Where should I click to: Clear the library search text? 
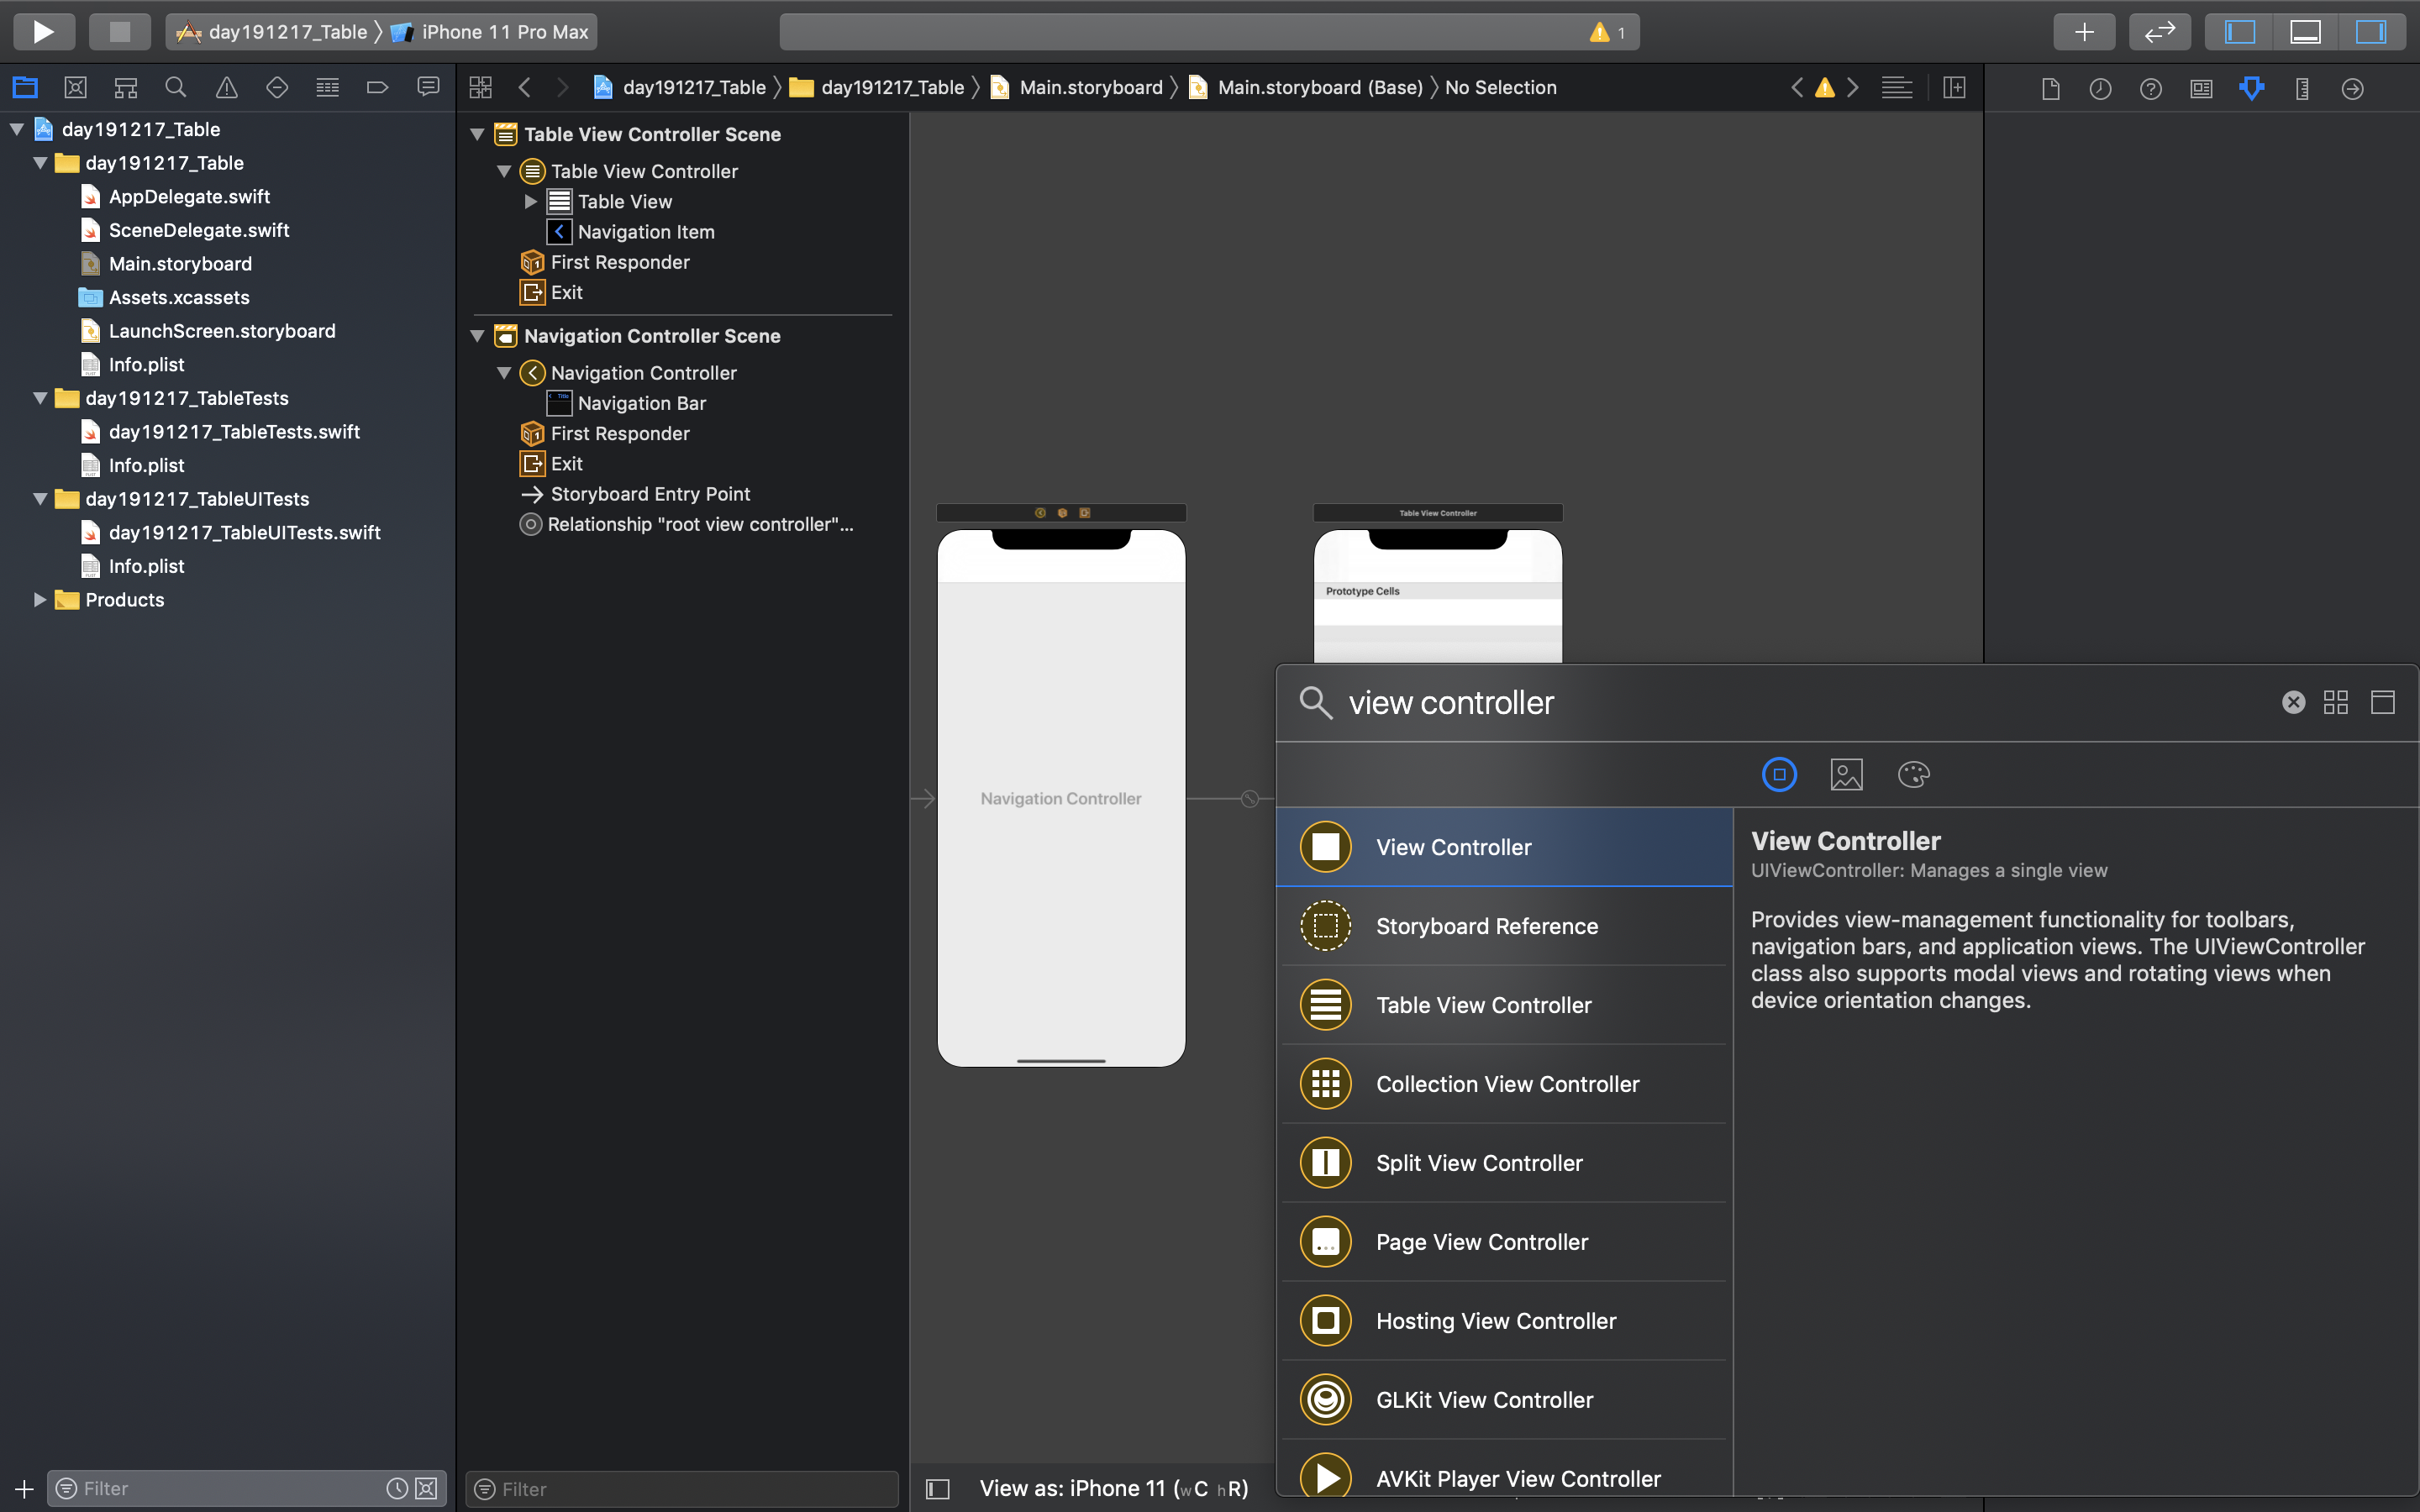click(2293, 703)
